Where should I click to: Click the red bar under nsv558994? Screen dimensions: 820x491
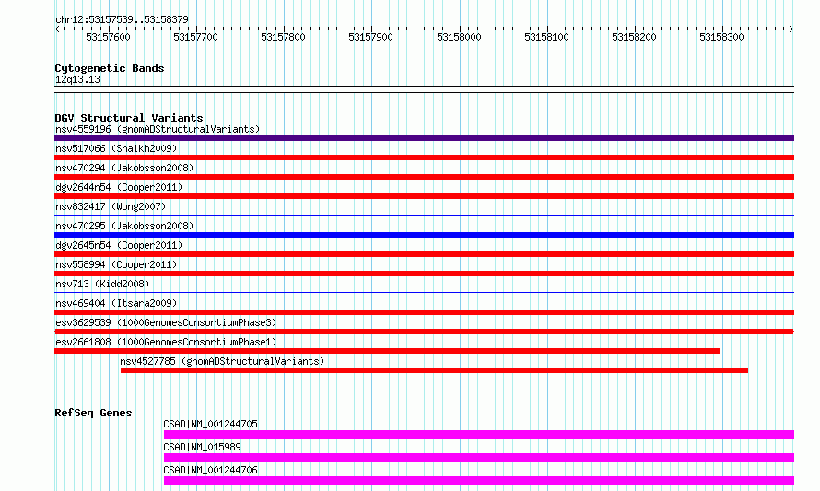(x=424, y=274)
